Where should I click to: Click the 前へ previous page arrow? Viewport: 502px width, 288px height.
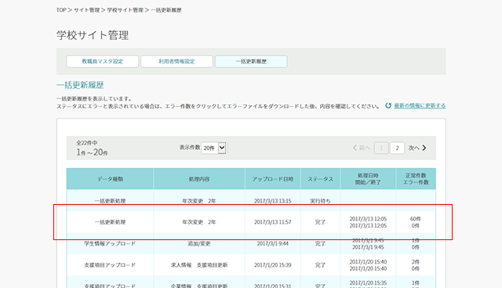tap(362, 148)
